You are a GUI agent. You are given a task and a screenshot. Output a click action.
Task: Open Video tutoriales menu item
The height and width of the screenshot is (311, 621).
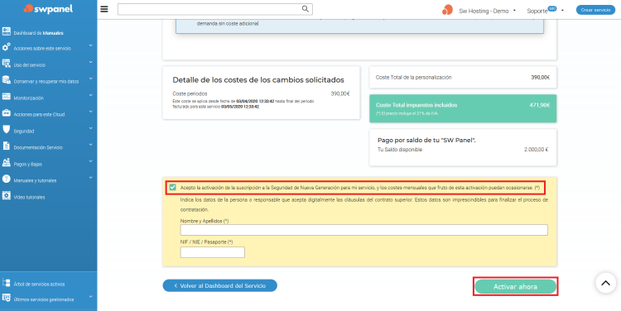[x=29, y=197]
